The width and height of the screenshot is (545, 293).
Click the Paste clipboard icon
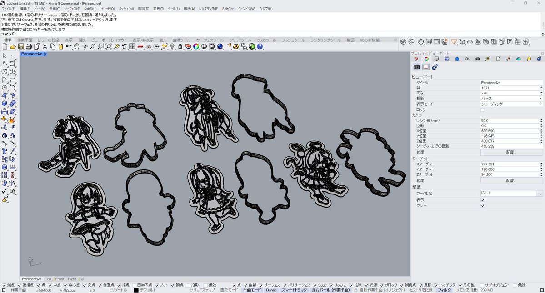tap(61, 46)
